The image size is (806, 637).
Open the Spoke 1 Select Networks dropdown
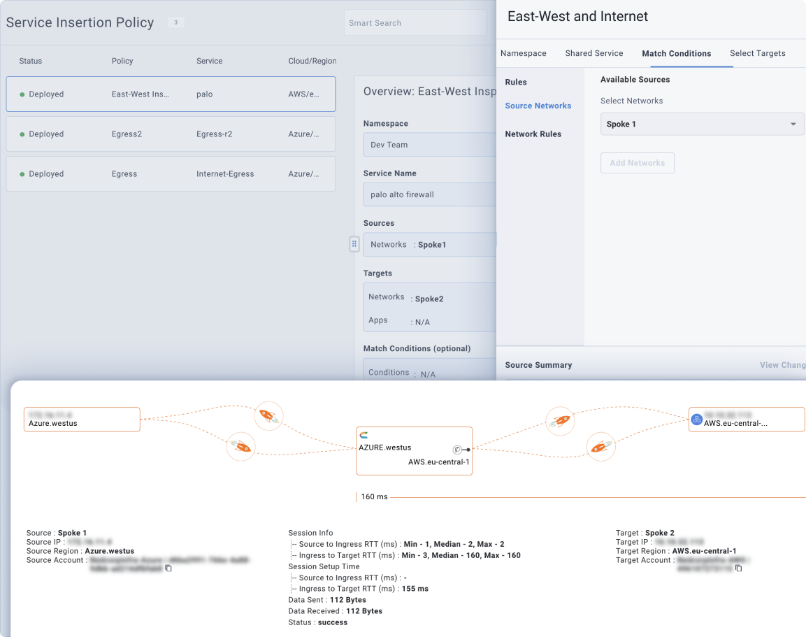click(x=702, y=124)
